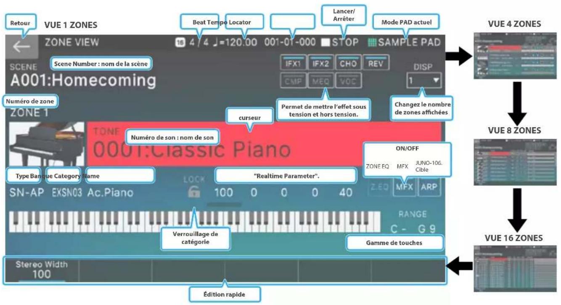This screenshot has height=305, width=561.
Task: Click the ZONE VIEW title
Action: point(71,42)
